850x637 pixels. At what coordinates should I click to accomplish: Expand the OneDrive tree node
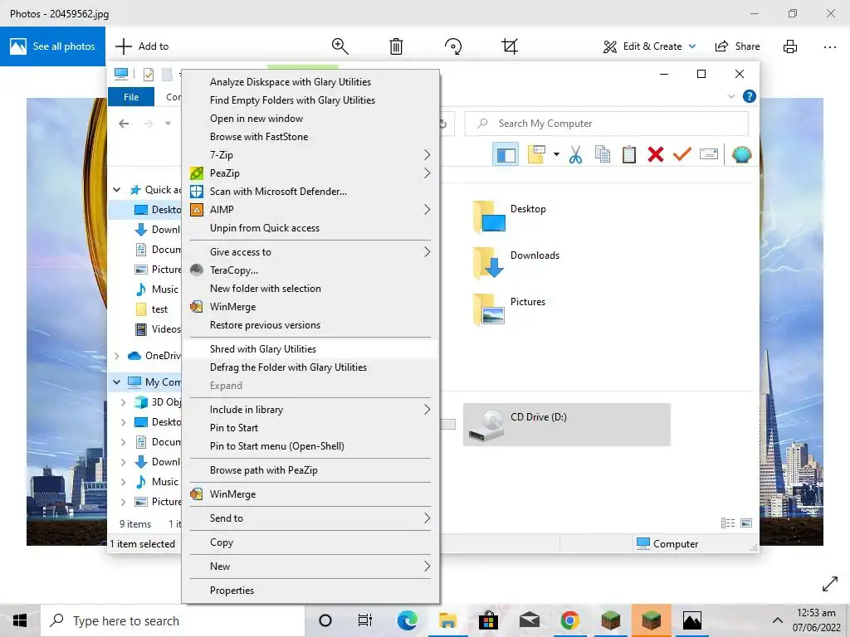(x=116, y=356)
